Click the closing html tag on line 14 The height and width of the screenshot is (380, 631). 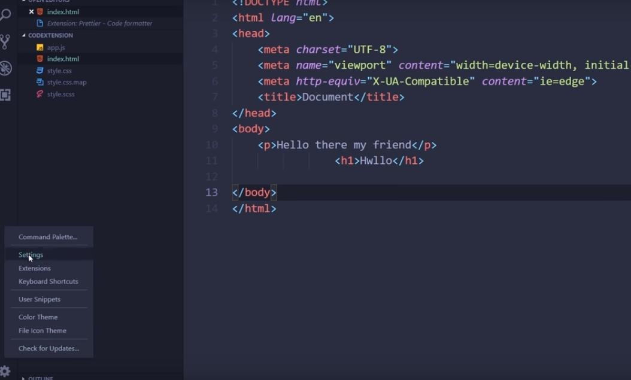(254, 208)
